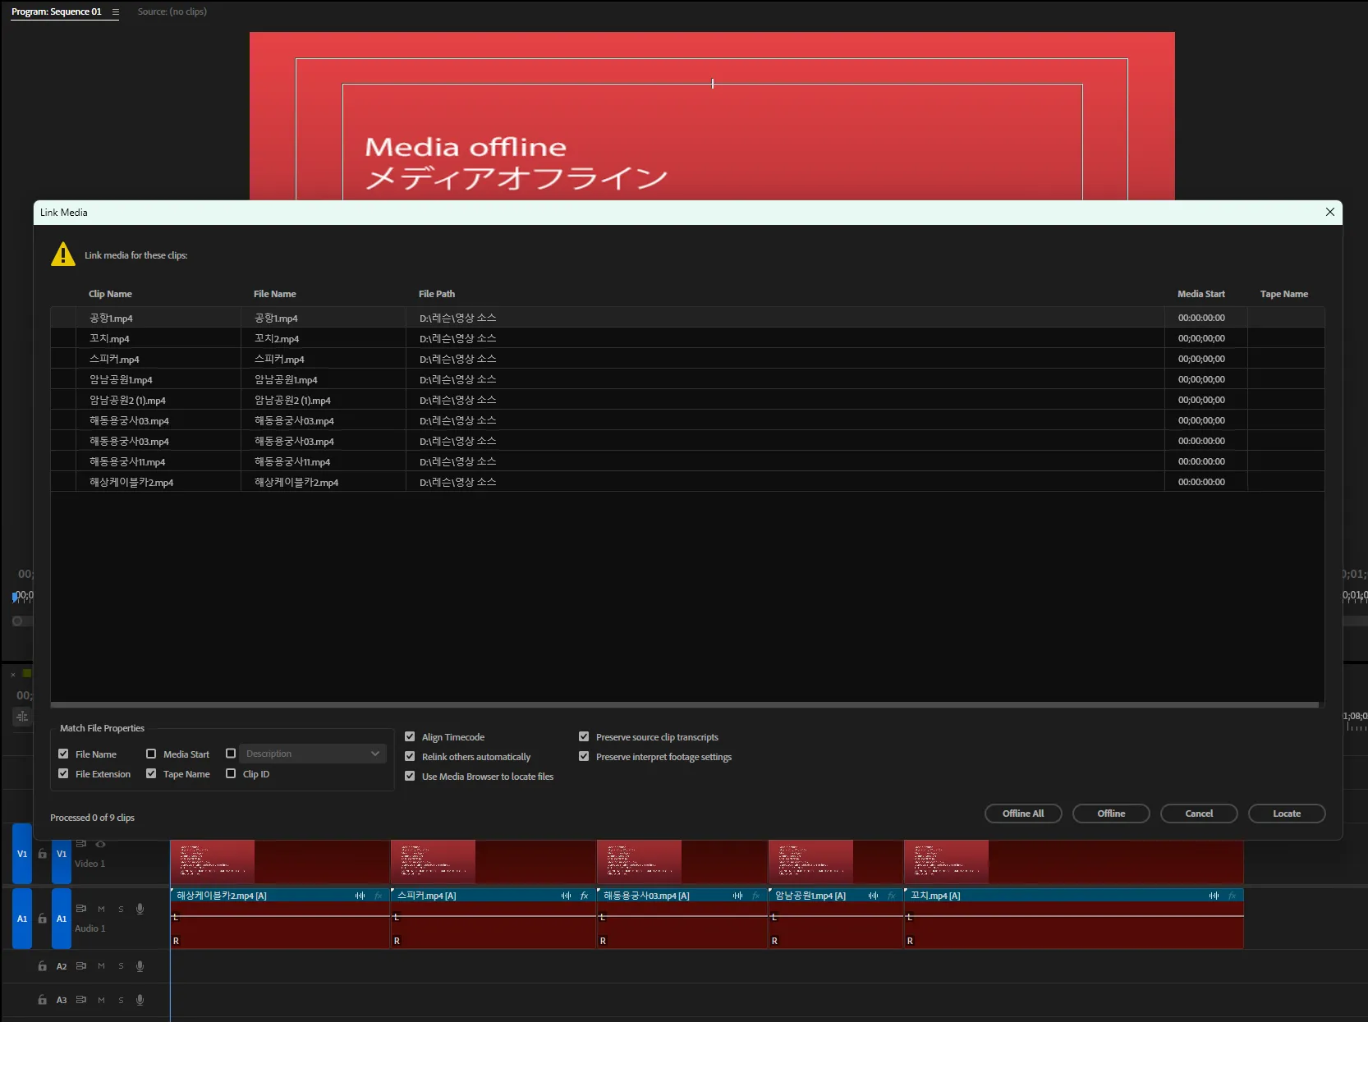Toggle lock on the A1 audio track
The height and width of the screenshot is (1068, 1368).
[x=42, y=919]
